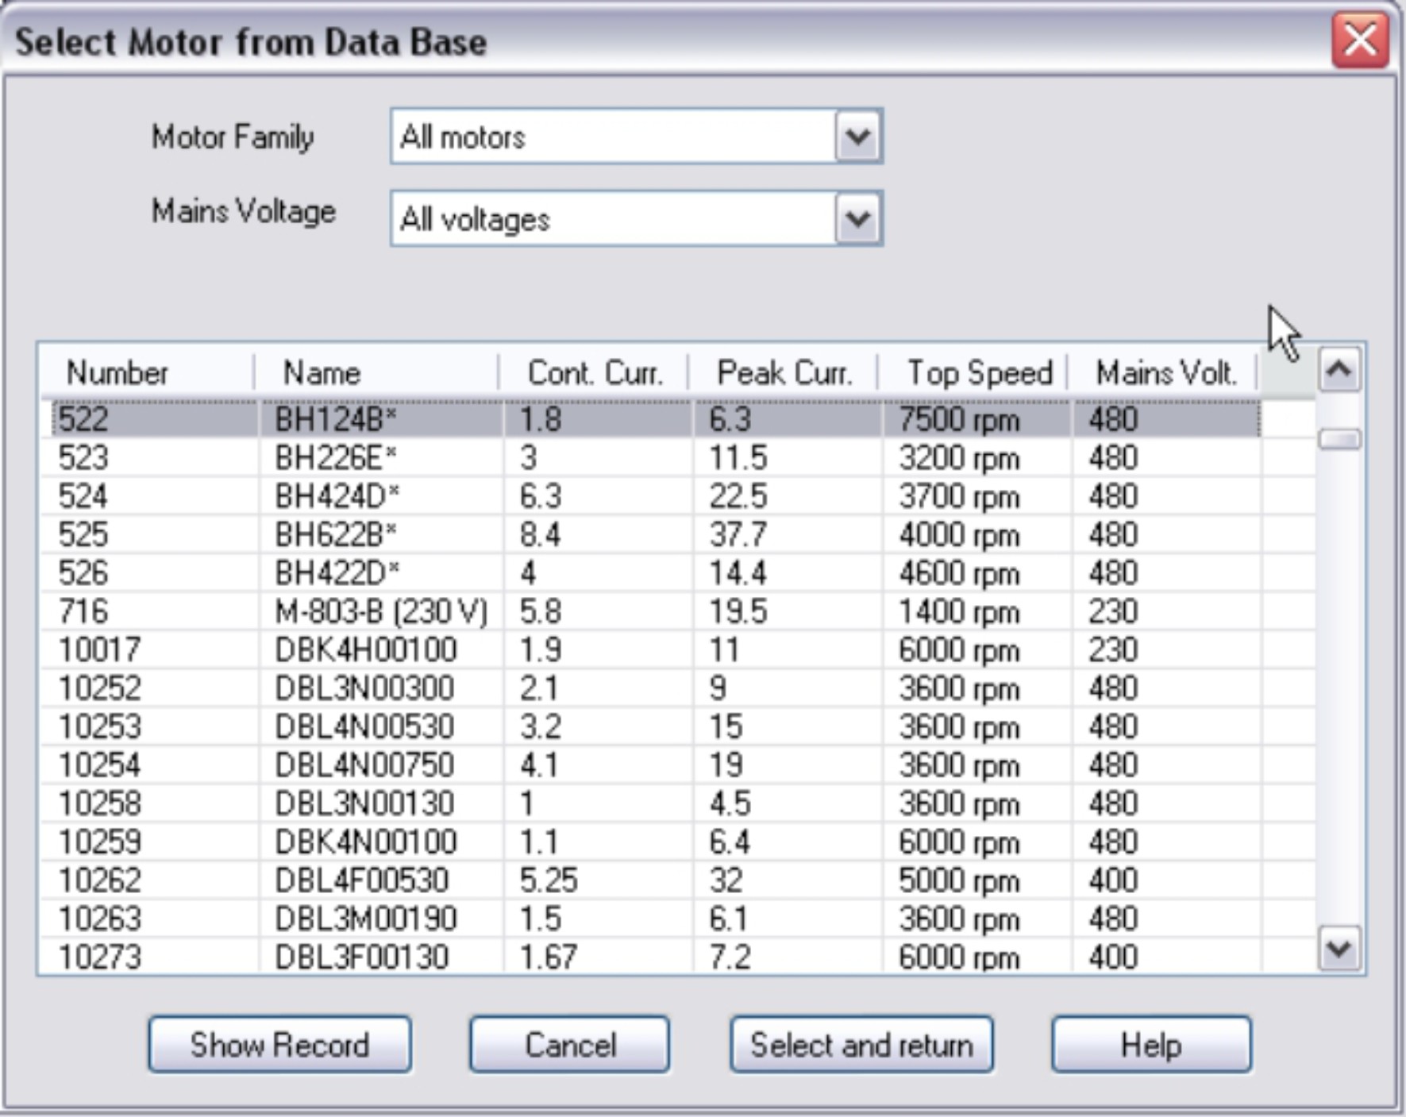Sort list by Name column header
Image resolution: width=1406 pixels, height=1117 pixels.
point(322,372)
